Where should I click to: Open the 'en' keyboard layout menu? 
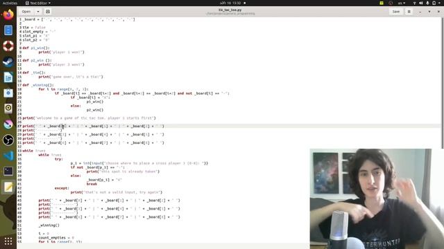click(x=402, y=3)
